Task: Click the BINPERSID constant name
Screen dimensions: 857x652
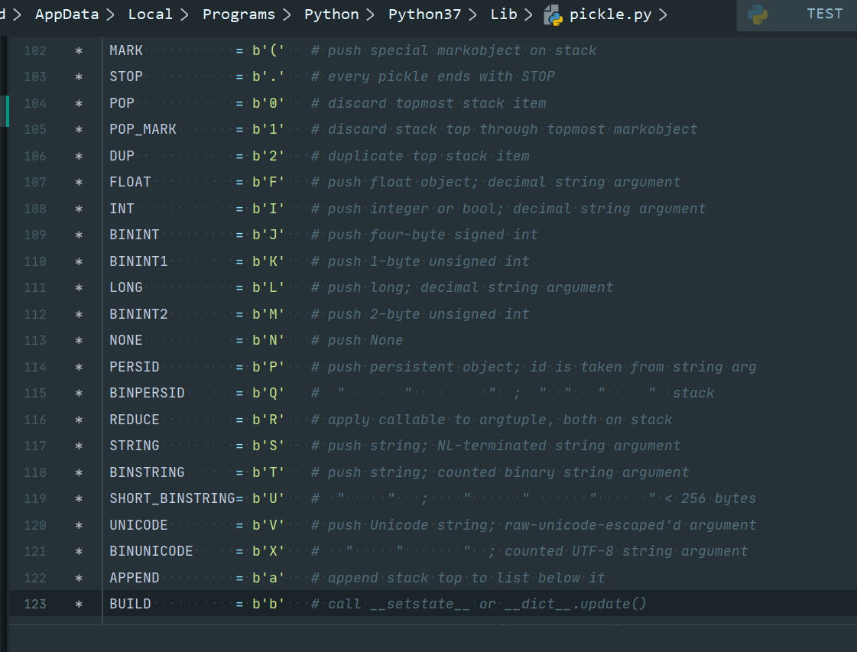Action: [147, 393]
